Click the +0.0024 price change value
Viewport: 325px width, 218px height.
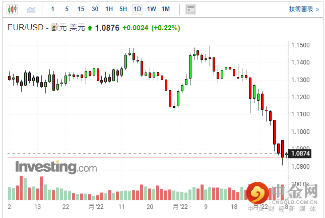tap(135, 28)
